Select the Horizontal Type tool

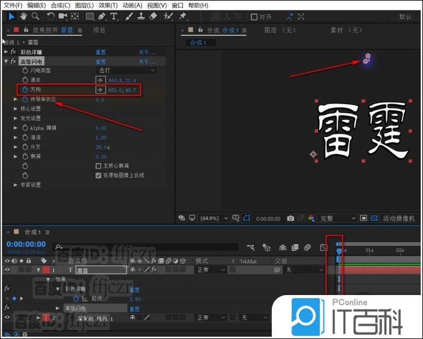coord(113,16)
